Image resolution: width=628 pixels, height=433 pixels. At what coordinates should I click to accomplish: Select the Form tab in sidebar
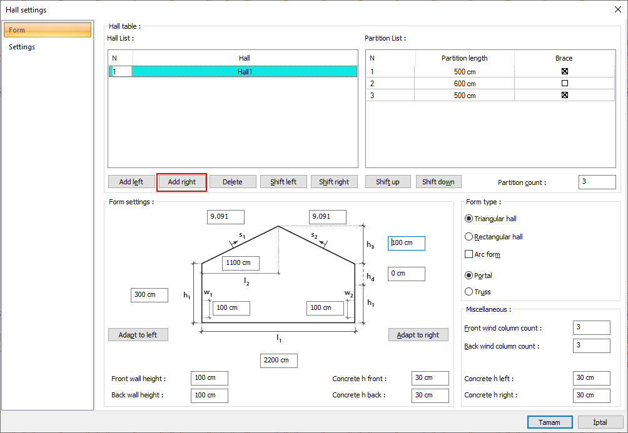[x=47, y=30]
